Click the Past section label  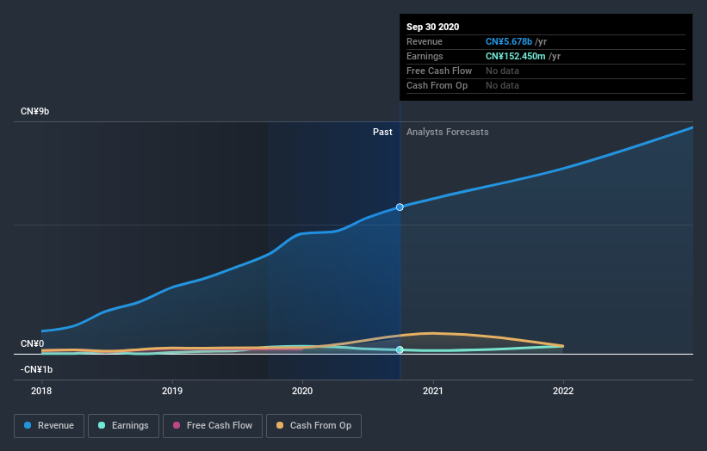click(x=382, y=132)
